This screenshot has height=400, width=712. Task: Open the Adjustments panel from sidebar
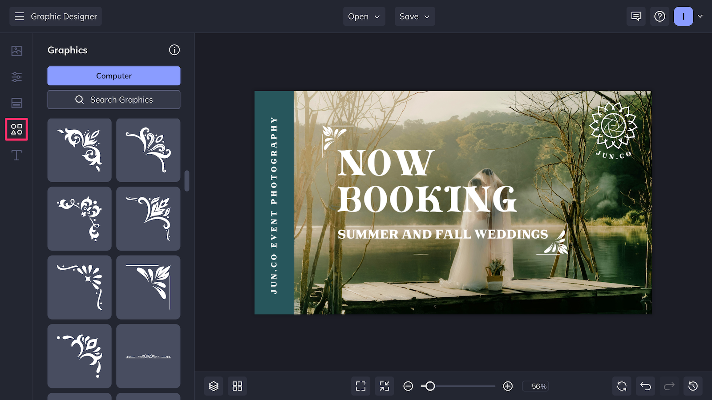tap(16, 77)
